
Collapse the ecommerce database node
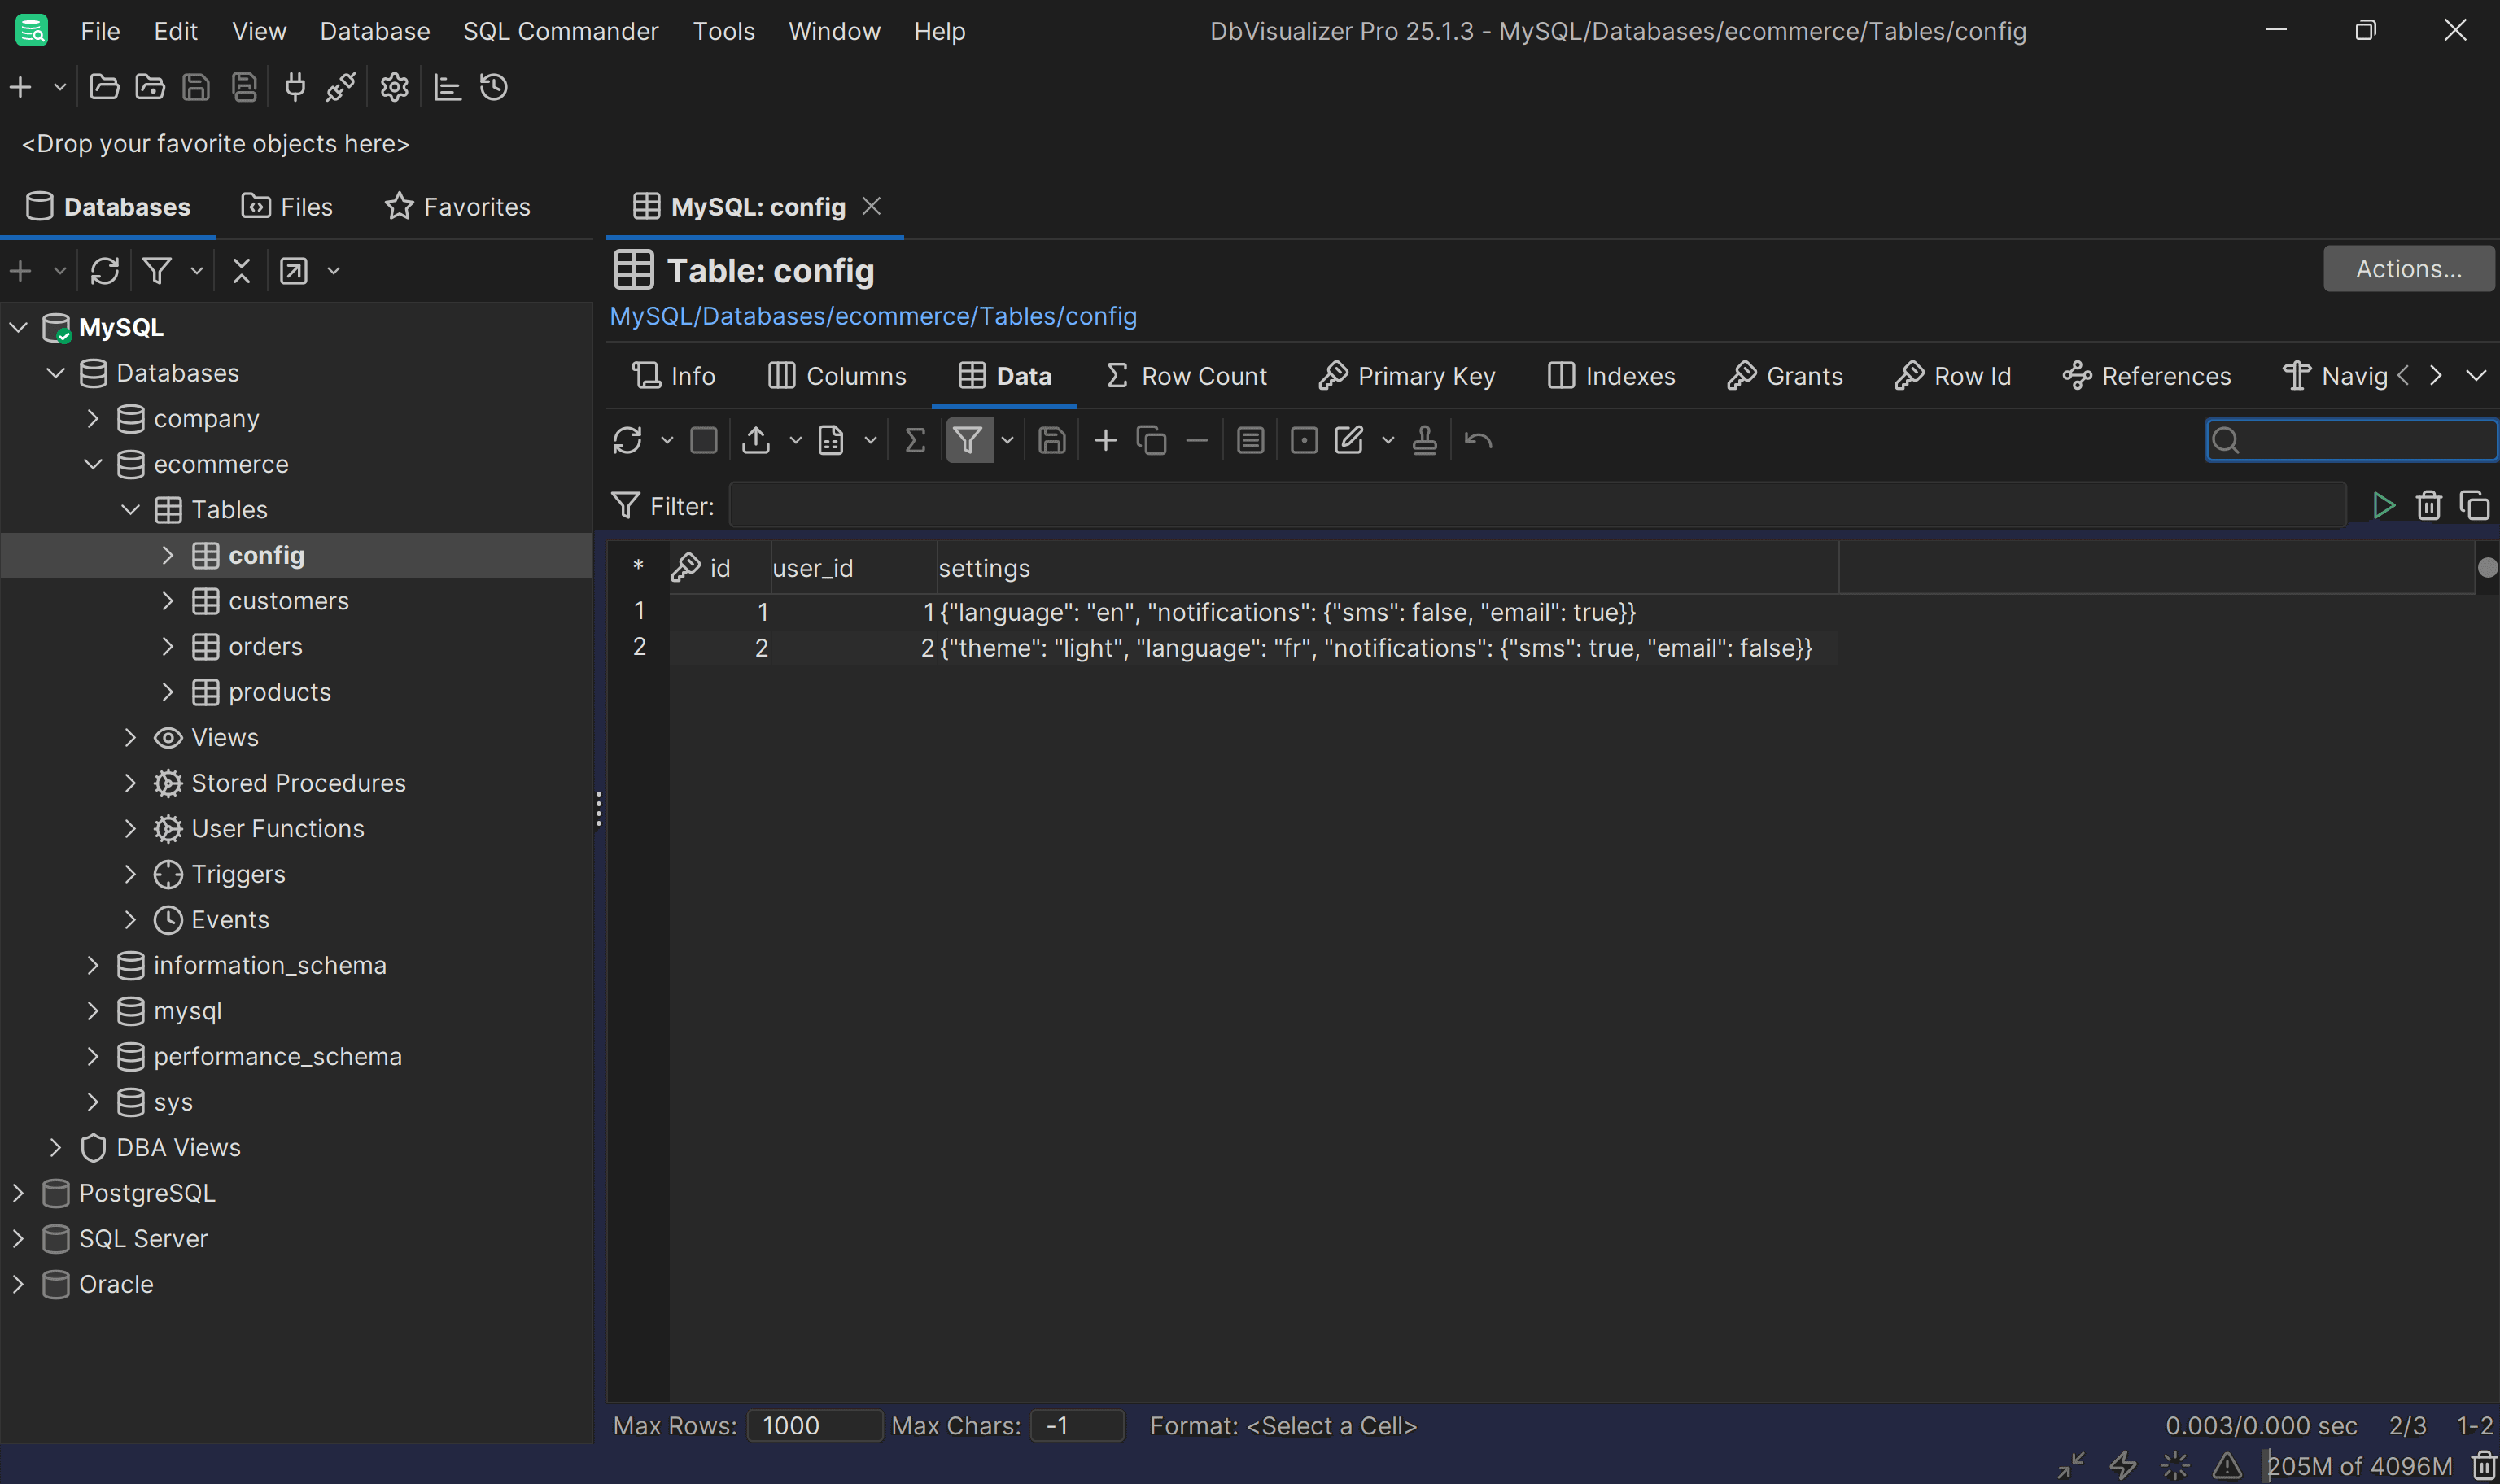[x=93, y=464]
